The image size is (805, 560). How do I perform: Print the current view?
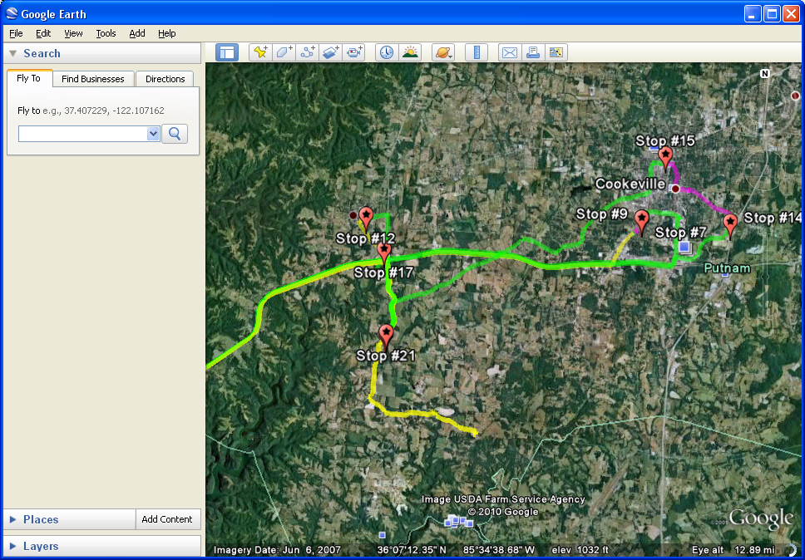[533, 52]
